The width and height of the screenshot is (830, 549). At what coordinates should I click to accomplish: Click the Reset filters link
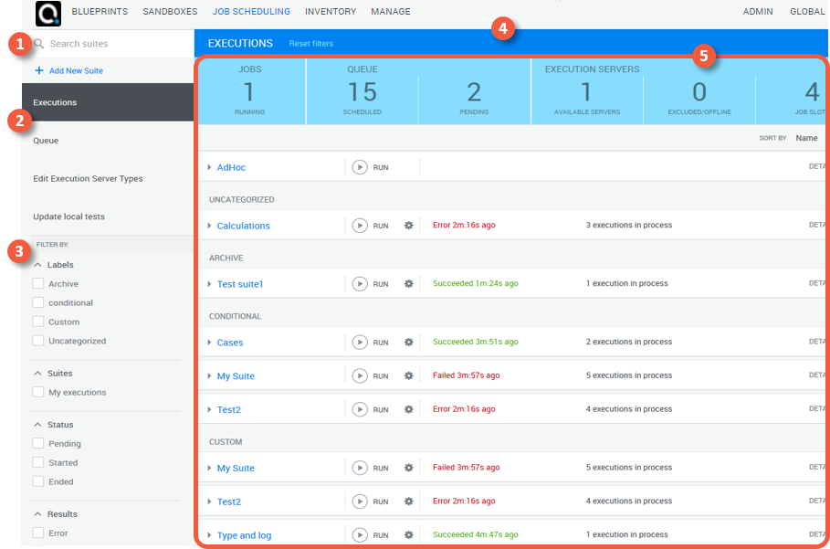310,44
